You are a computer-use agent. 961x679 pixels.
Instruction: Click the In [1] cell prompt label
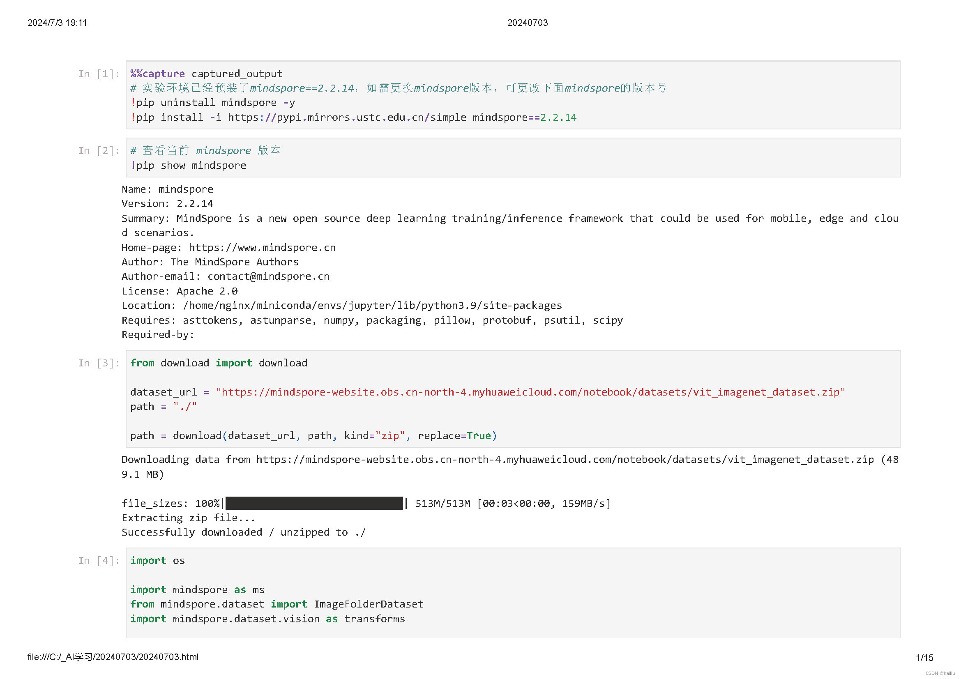[99, 74]
